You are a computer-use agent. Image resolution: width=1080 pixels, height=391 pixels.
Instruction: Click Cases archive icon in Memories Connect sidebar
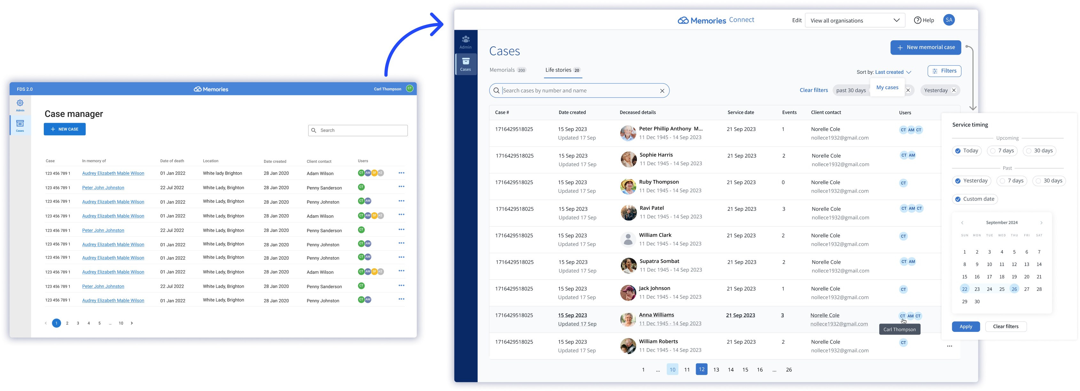point(466,62)
